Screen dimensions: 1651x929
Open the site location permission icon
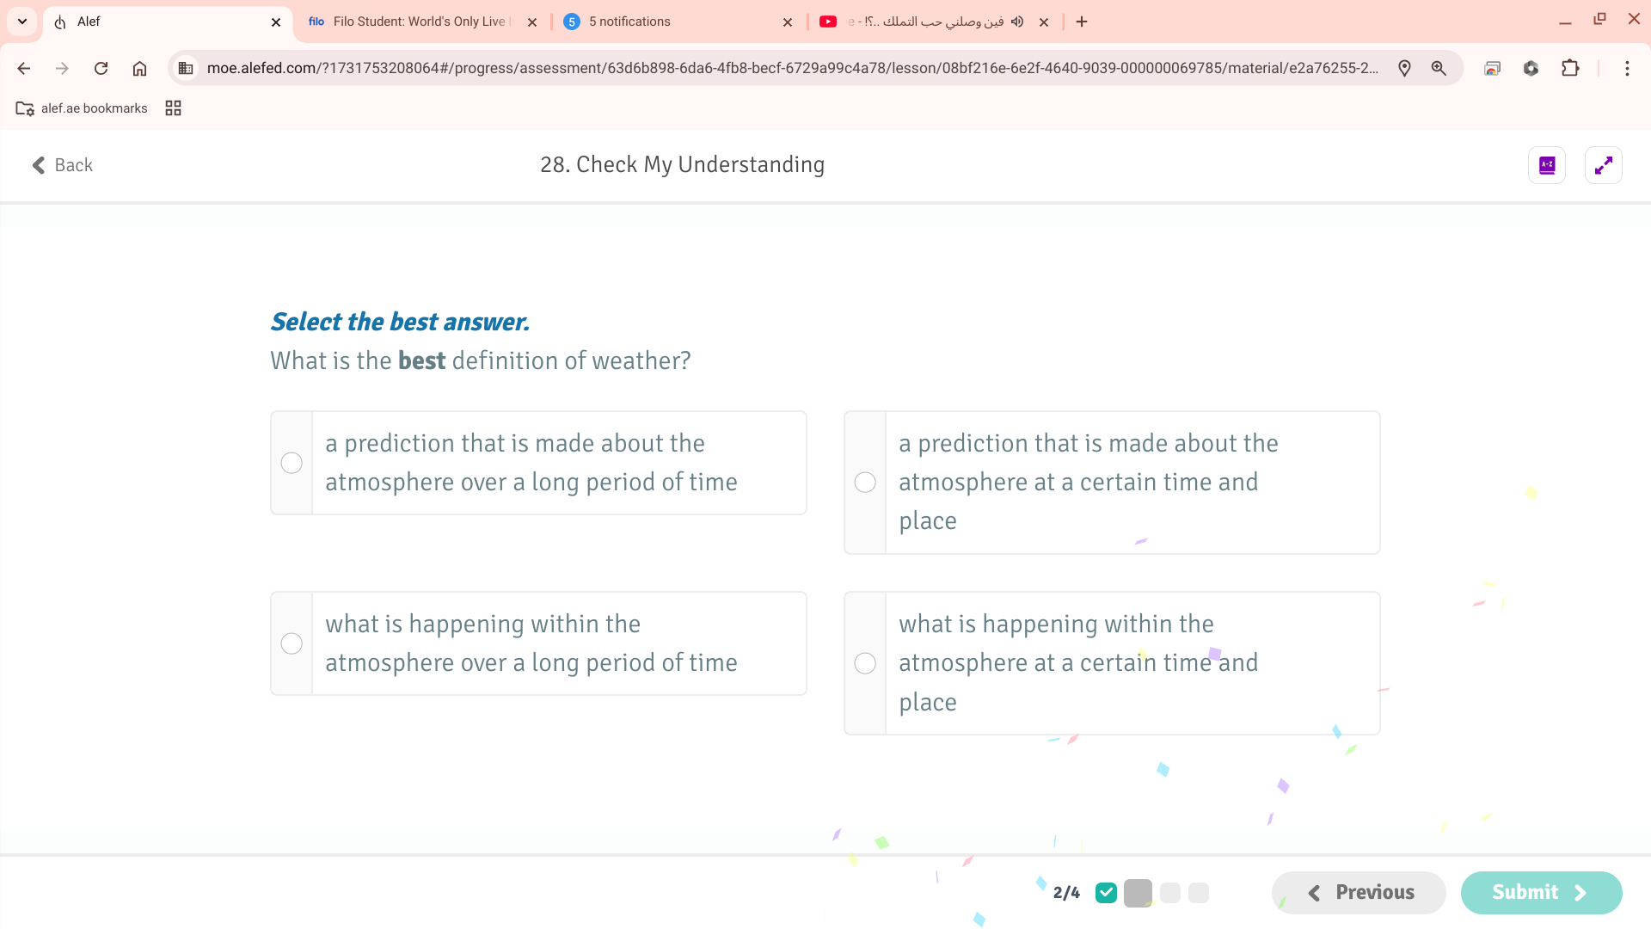pyautogui.click(x=1405, y=68)
